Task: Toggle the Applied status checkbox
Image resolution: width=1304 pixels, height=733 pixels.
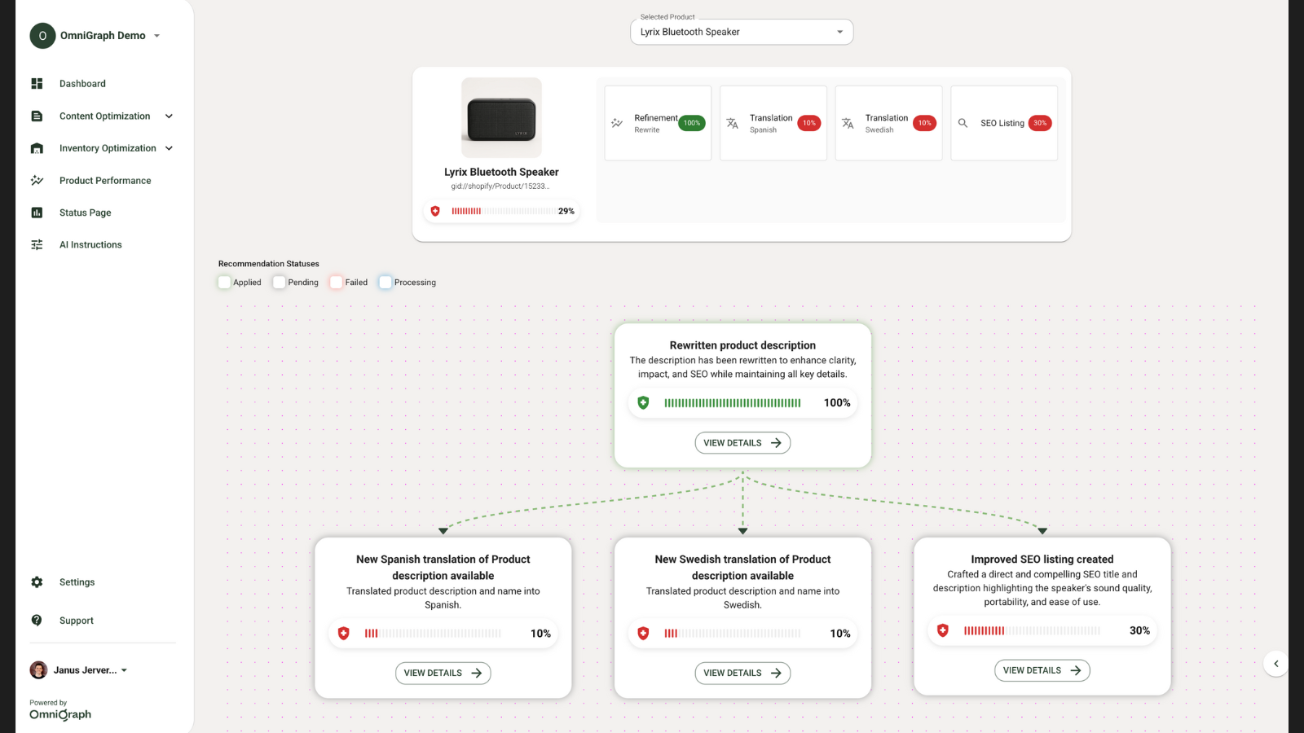Action: tap(224, 283)
